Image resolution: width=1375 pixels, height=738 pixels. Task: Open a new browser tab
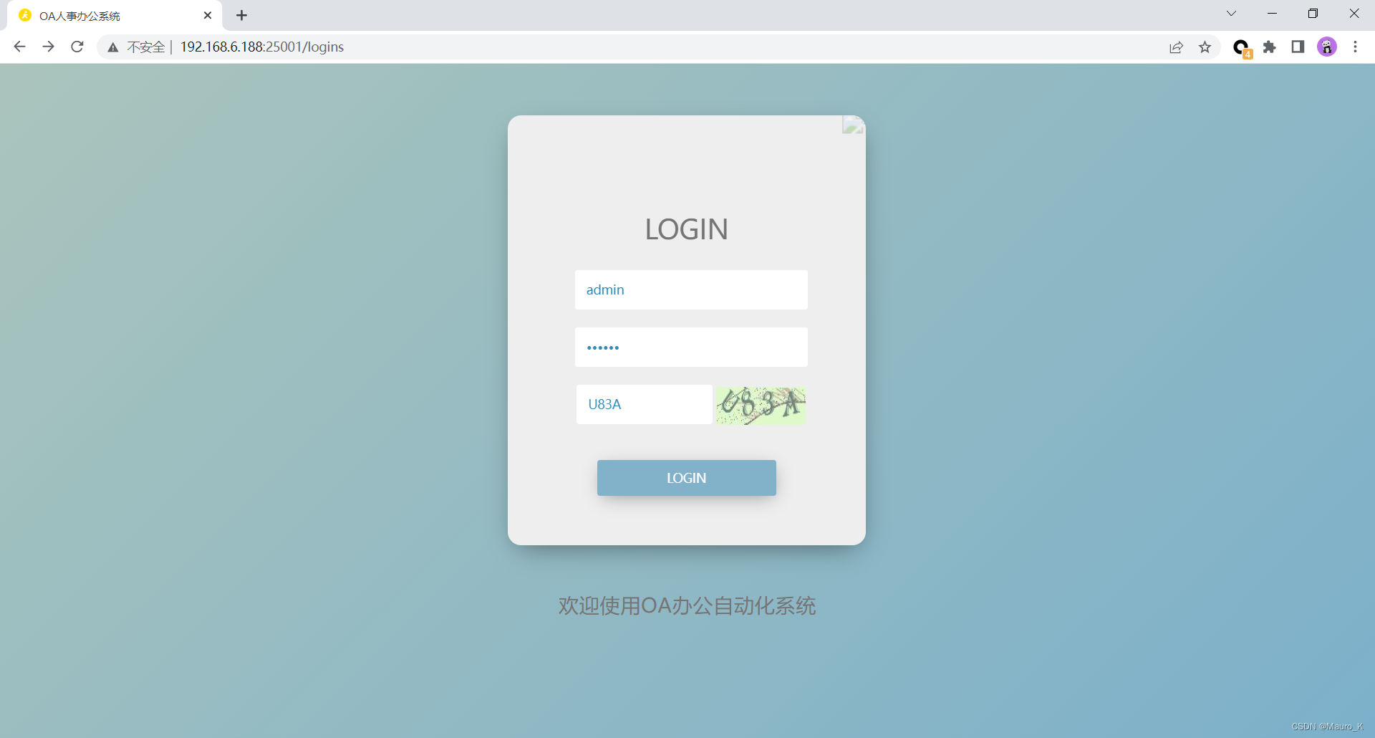pyautogui.click(x=241, y=15)
